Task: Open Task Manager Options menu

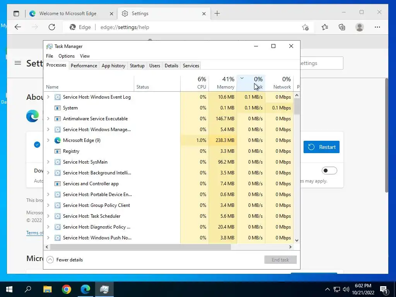Action: coord(67,56)
